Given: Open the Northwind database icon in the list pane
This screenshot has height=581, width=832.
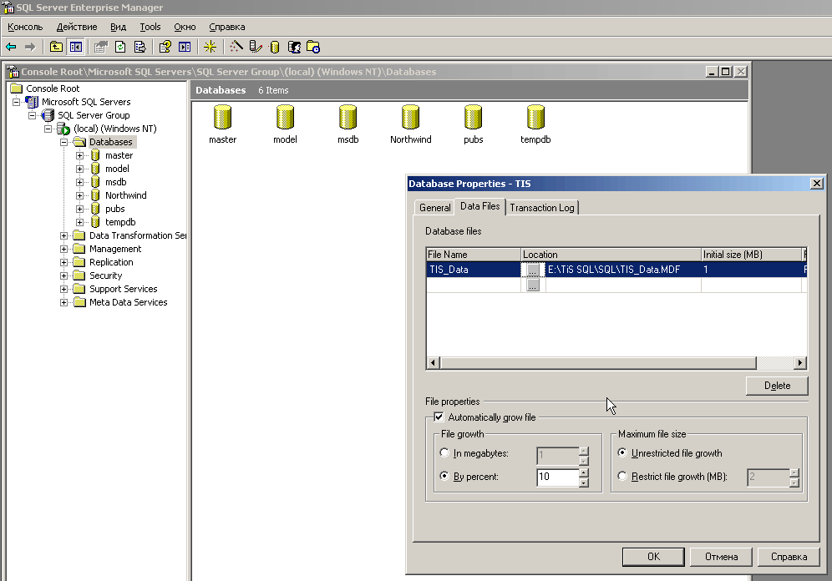Looking at the screenshot, I should tap(410, 118).
